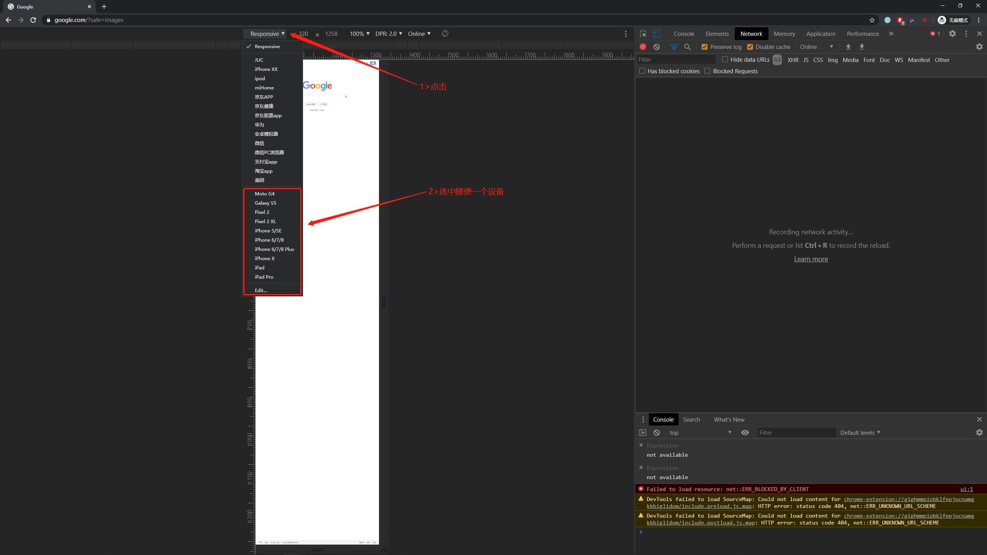
Task: Click the rotate device orientation icon
Action: tap(445, 34)
